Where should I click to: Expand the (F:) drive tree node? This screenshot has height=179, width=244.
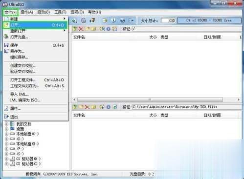pyautogui.click(x=7, y=149)
